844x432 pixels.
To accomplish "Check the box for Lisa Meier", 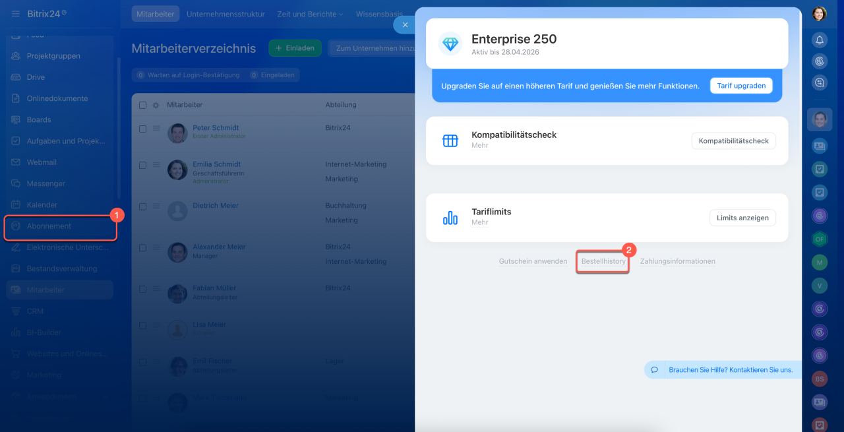I will 143,326.
